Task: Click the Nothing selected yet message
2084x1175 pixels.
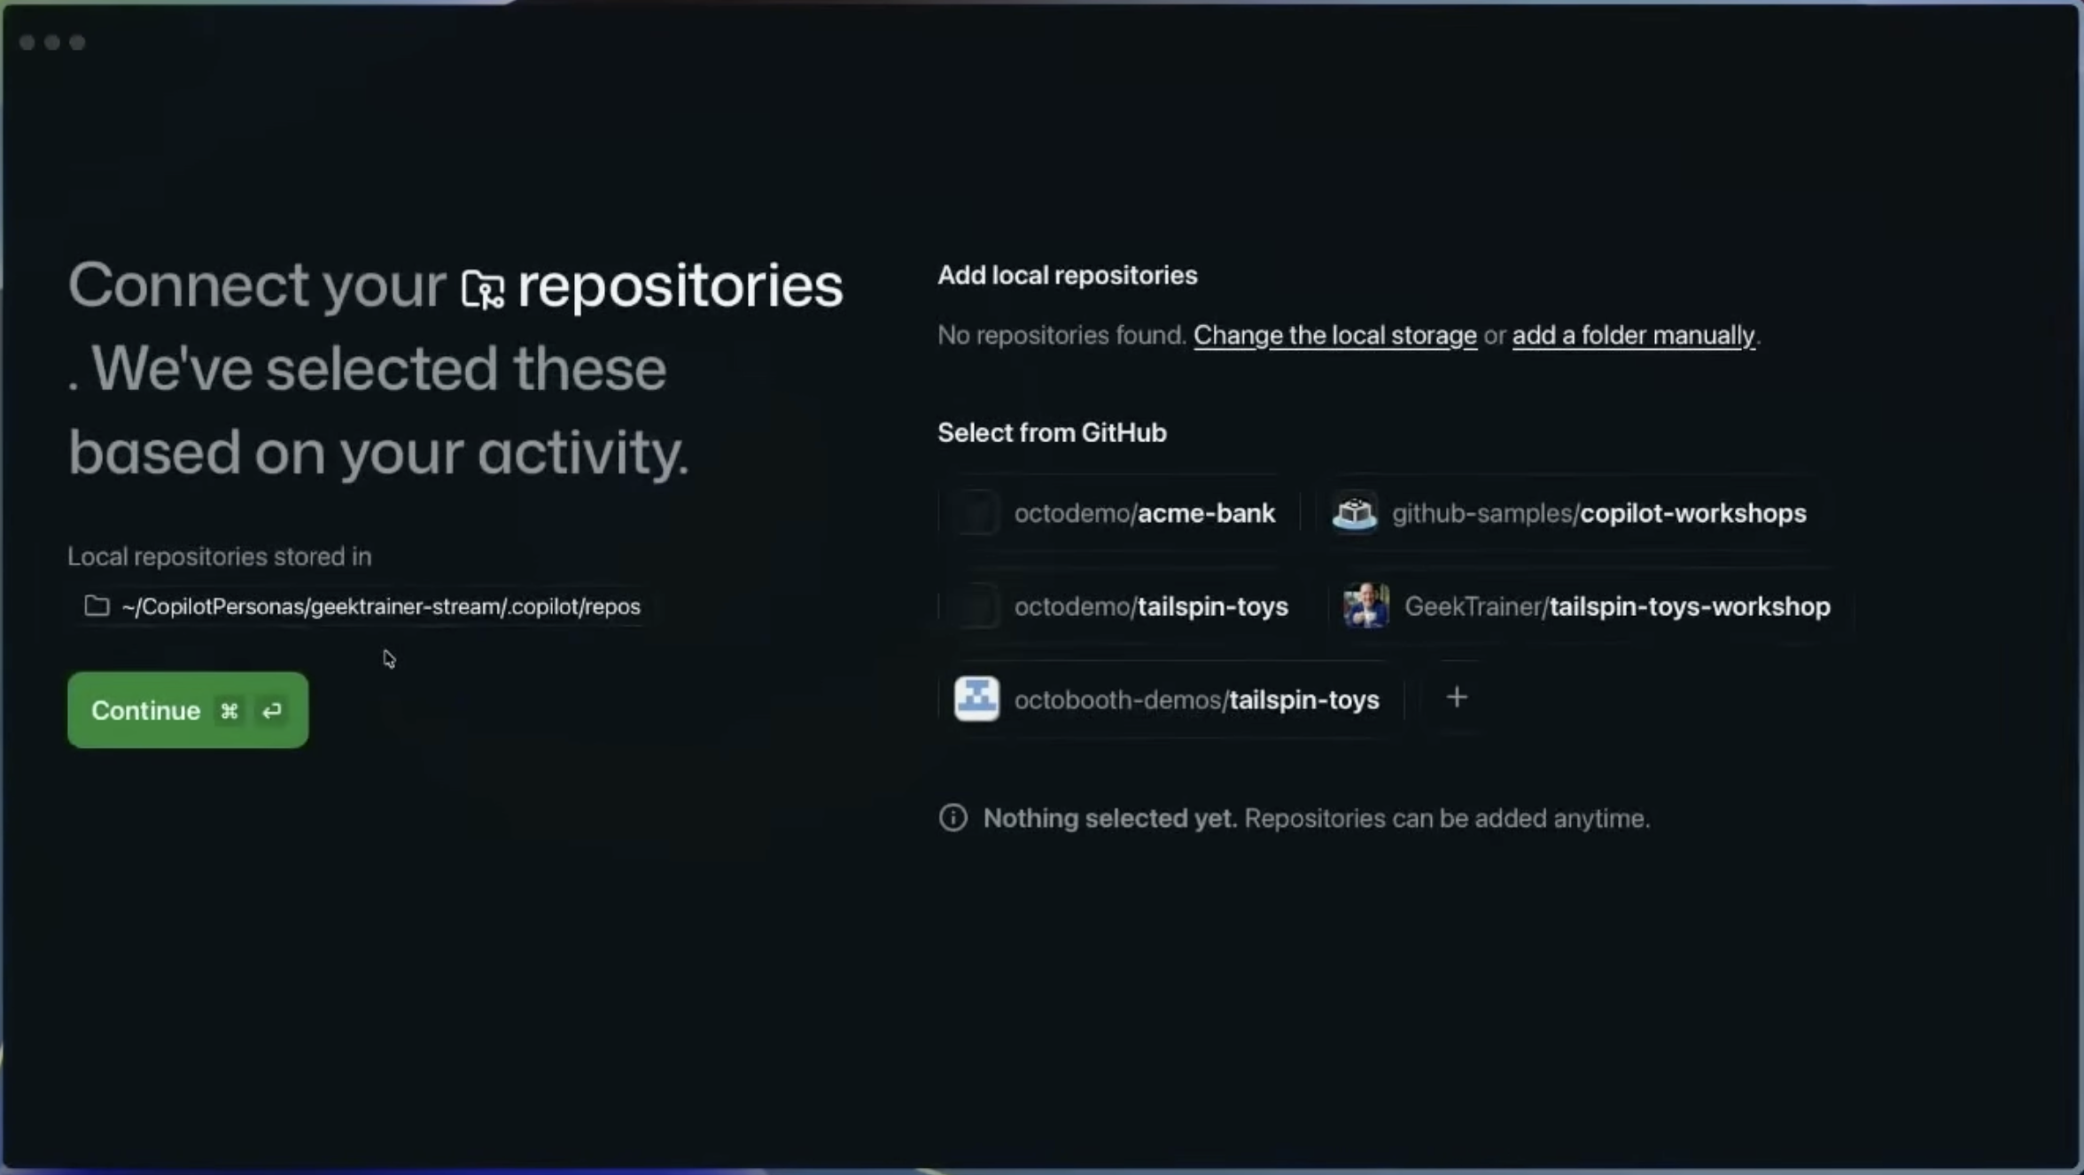Action: coord(1316,818)
